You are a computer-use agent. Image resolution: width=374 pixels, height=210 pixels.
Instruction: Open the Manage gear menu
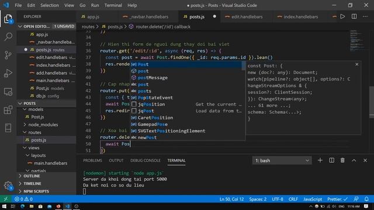[8, 185]
